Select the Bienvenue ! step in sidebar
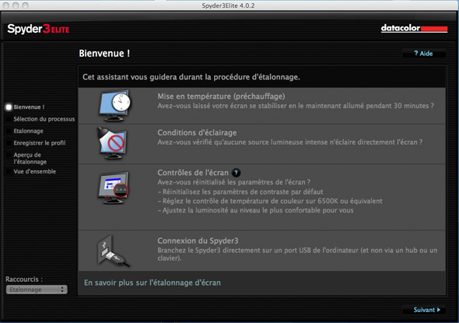This screenshot has width=459, height=323. 29,107
